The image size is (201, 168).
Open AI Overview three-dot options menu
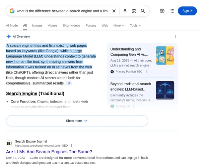pyautogui.click(x=176, y=37)
